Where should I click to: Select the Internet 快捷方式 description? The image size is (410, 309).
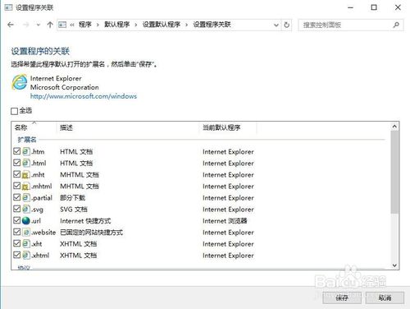[85, 221]
